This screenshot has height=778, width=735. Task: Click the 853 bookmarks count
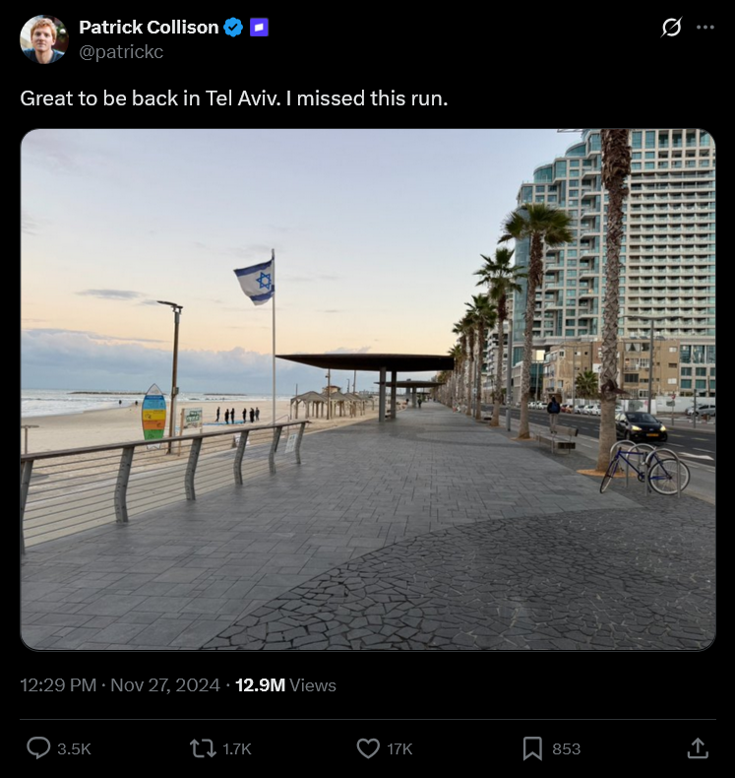coord(566,749)
